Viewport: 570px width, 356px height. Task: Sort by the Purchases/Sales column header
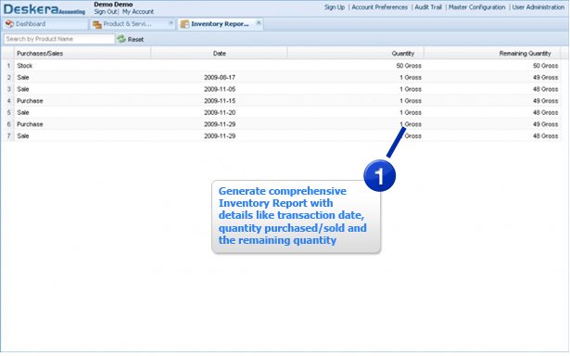point(40,54)
